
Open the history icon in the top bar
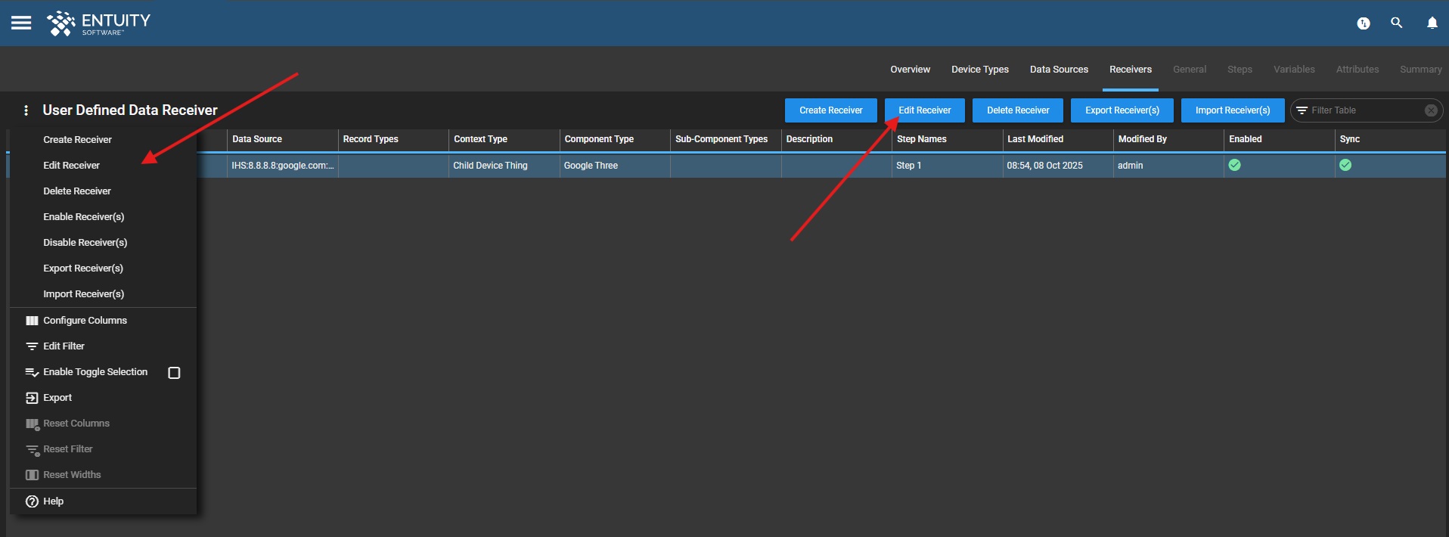[1364, 23]
